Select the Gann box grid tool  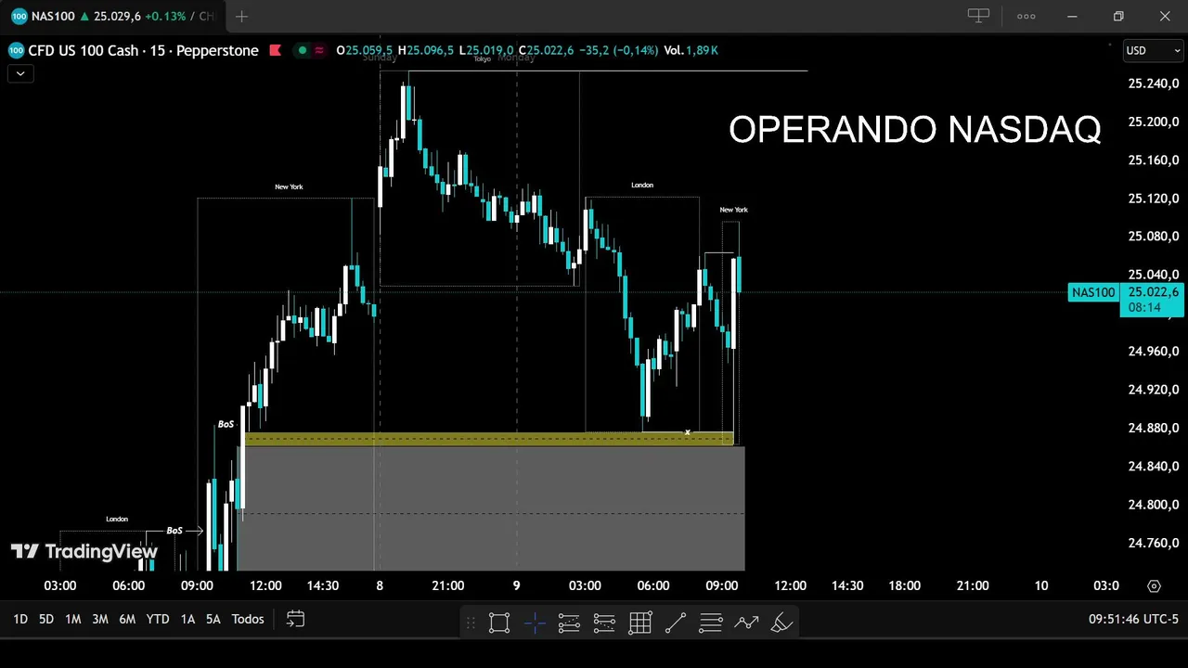pyautogui.click(x=640, y=623)
